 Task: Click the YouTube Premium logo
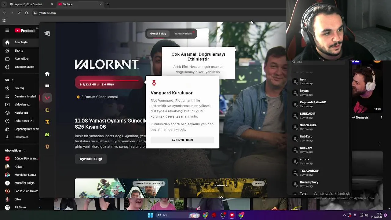[25, 30]
